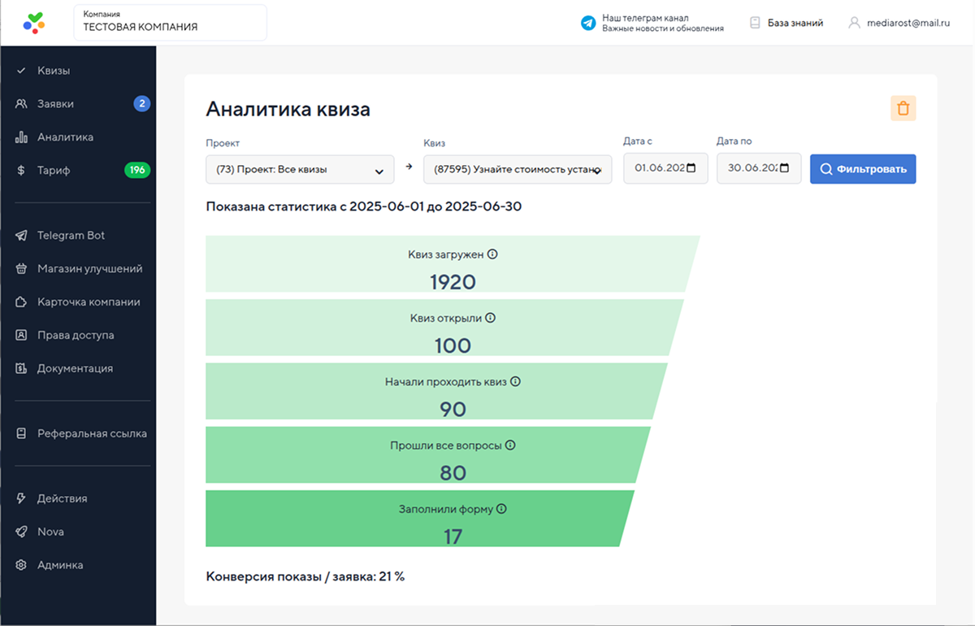Image resolution: width=975 pixels, height=626 pixels.
Task: Open Telegram Bot sidebar section
Action: tap(71, 236)
